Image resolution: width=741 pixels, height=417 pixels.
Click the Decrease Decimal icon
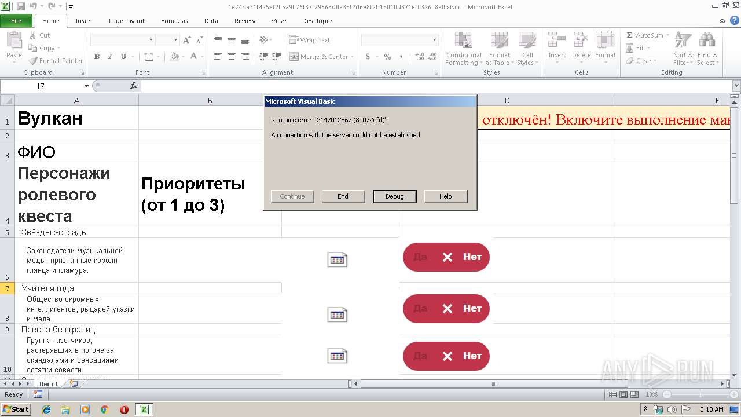tap(433, 57)
